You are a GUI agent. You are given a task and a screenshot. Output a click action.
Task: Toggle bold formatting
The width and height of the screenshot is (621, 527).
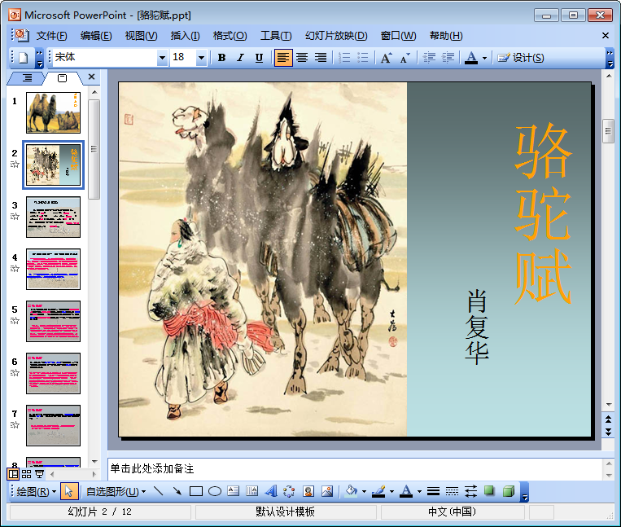point(221,58)
